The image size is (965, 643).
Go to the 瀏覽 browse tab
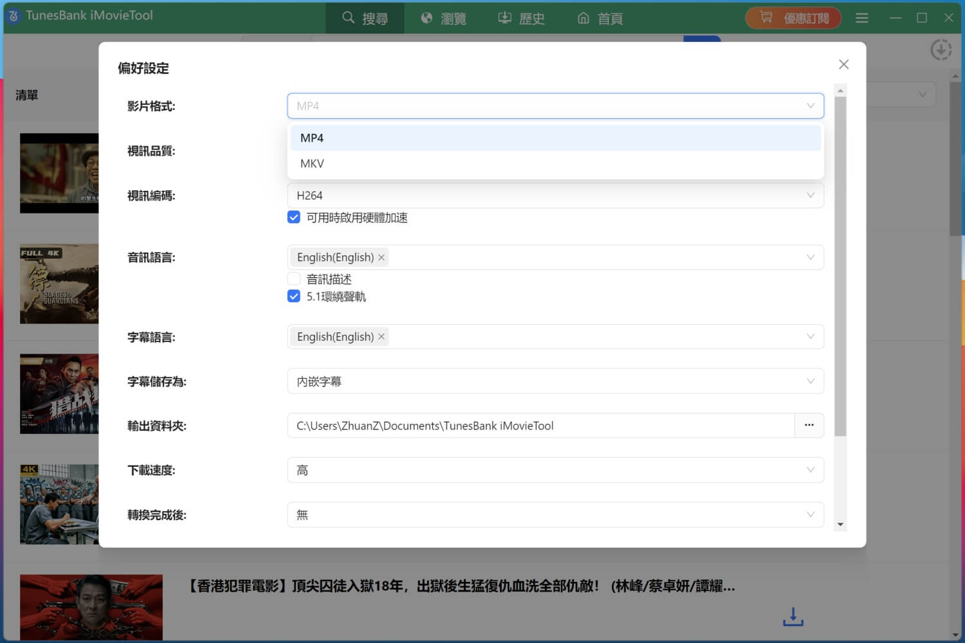443,18
